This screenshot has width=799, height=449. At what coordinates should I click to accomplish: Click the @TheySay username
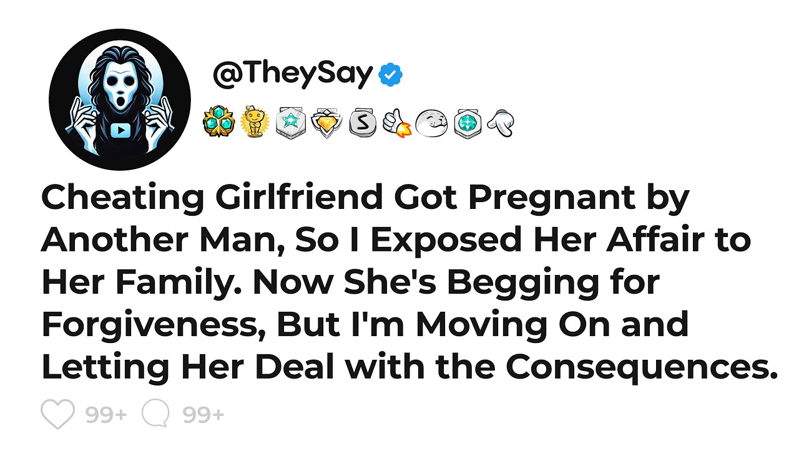tap(293, 75)
